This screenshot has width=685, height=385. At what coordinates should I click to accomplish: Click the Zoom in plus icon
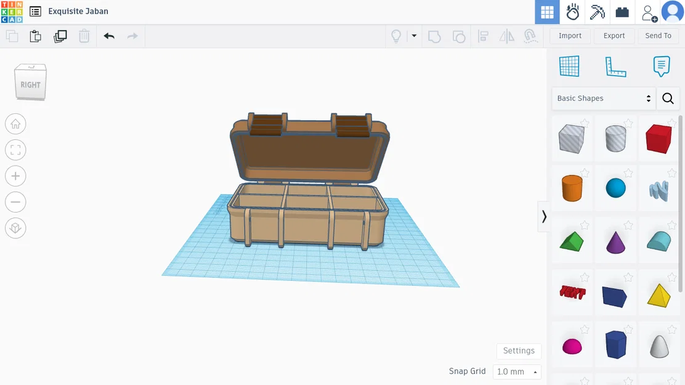coord(16,176)
